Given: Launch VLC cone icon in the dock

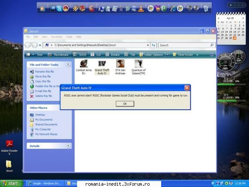Looking at the screenshot, I should (x=141, y=9).
